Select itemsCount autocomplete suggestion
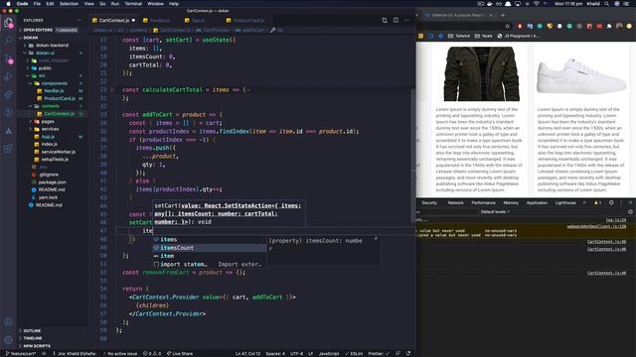636x357 pixels. 210,248
